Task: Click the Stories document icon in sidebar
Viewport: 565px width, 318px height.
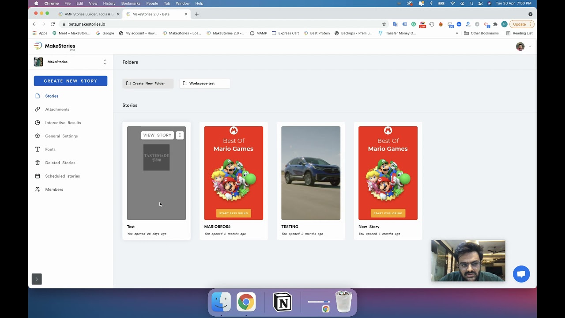Action: [x=38, y=96]
